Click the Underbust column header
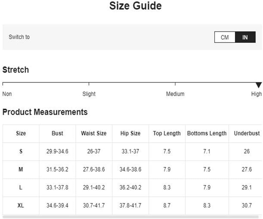The width and height of the screenshot is (263, 219). tap(247, 133)
